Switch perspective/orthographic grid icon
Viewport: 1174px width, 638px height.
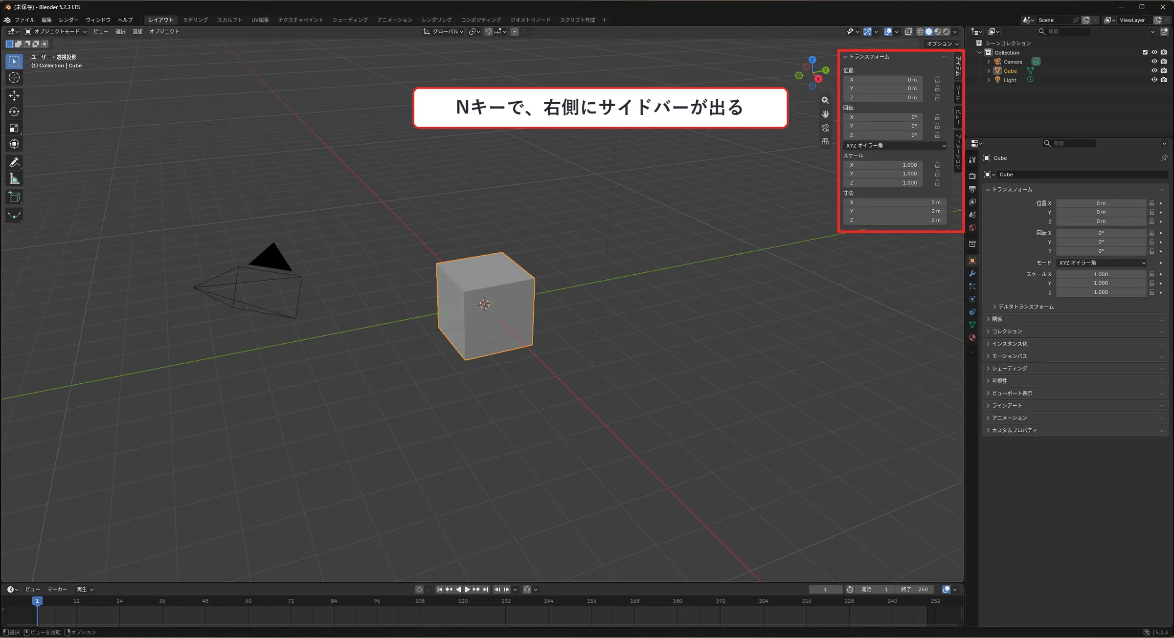(x=825, y=141)
